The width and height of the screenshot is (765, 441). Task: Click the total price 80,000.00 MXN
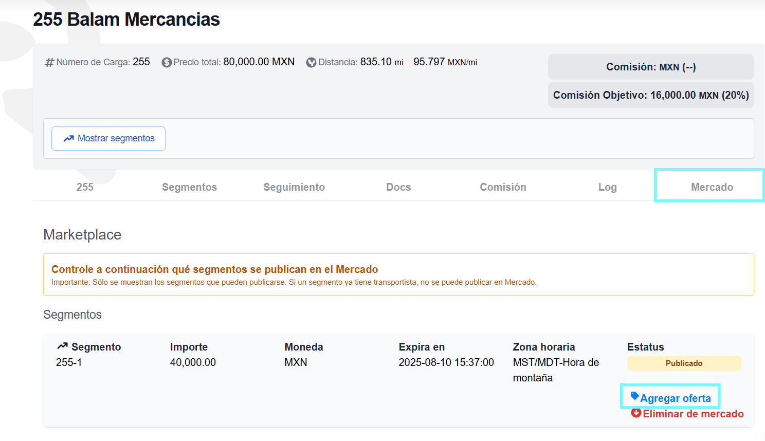point(259,62)
